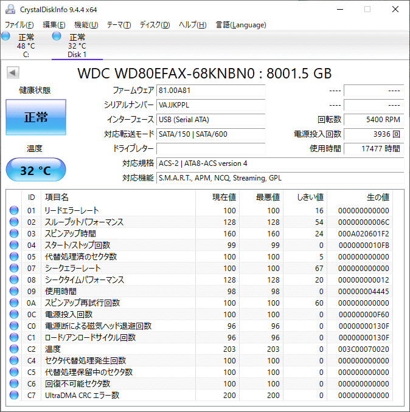410x412 pixels.
Task: Click the power-on hours field 17477 時間
Action: [374, 149]
